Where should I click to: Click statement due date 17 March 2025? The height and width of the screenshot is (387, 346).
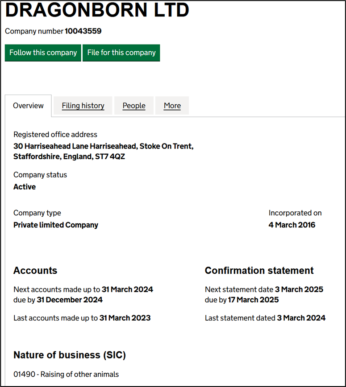(253, 300)
